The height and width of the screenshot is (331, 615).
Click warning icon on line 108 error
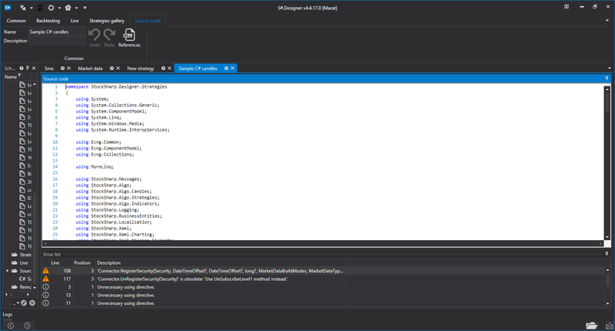(x=46, y=271)
